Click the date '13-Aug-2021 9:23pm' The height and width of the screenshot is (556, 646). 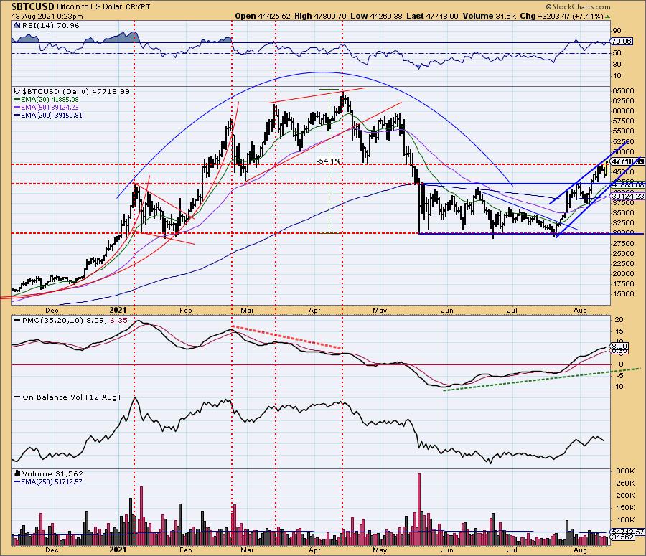47,17
